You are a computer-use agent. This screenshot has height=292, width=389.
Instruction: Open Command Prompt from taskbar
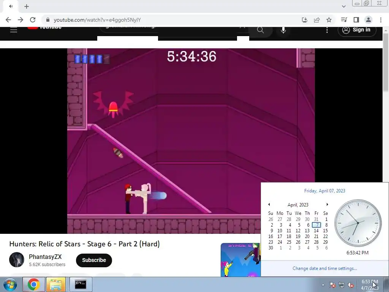click(x=81, y=284)
